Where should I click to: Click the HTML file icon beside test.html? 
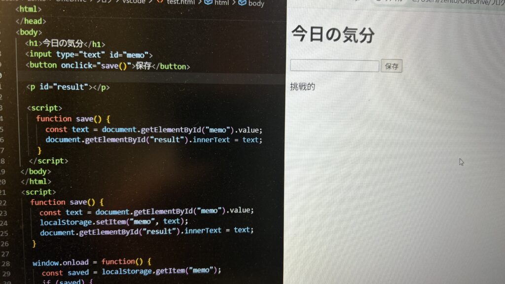(160, 2)
